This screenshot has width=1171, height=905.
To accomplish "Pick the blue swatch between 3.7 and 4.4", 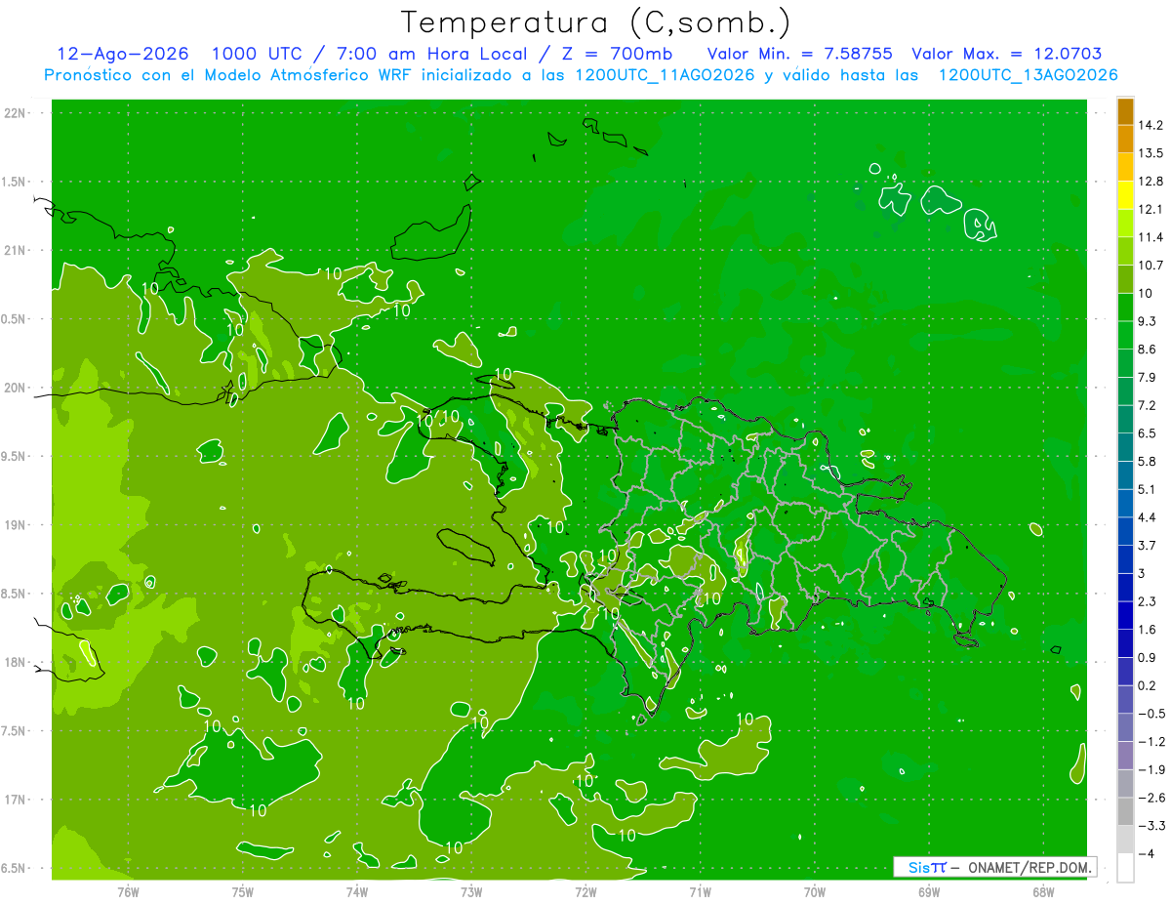I will coord(1124,531).
